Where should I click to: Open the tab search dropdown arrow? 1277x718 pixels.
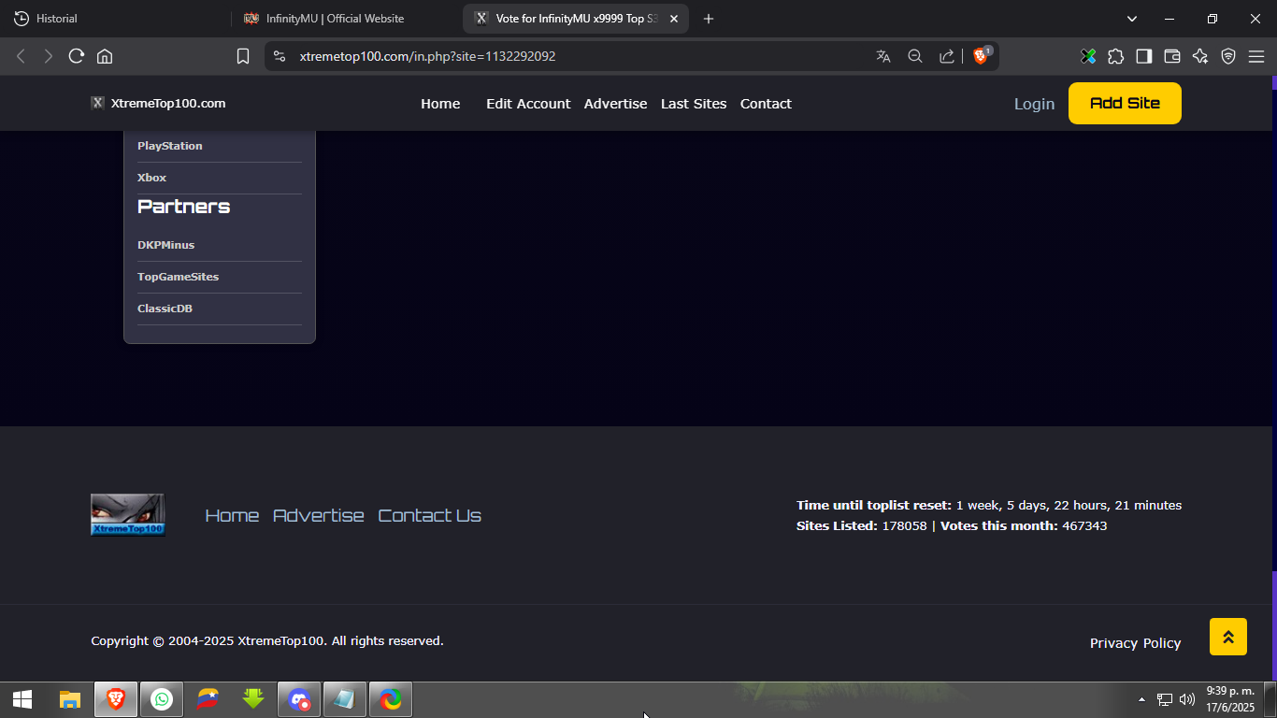1132,19
